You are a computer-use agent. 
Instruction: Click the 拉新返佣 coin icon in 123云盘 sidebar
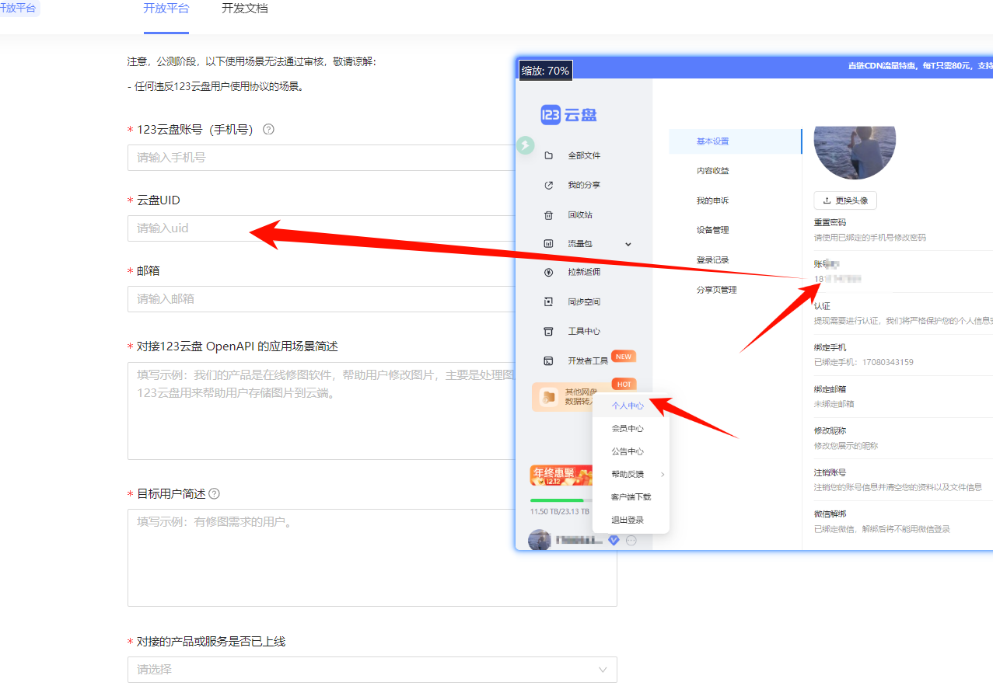click(548, 273)
